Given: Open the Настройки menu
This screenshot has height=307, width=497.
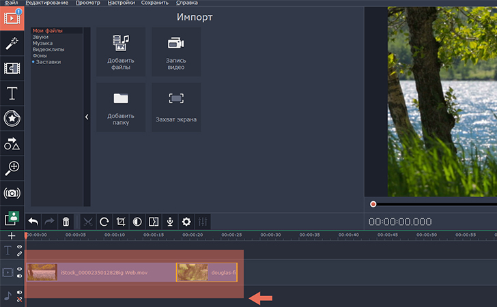Looking at the screenshot, I should coord(121,3).
